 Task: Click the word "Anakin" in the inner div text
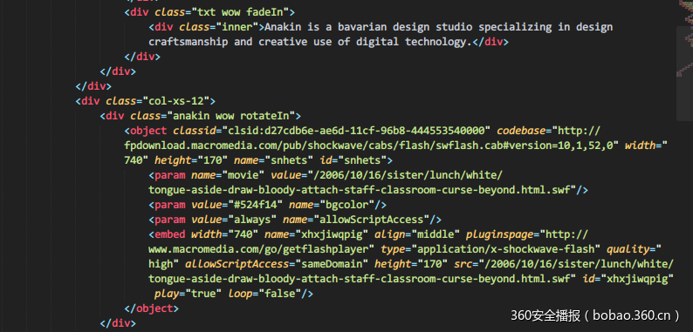[283, 27]
